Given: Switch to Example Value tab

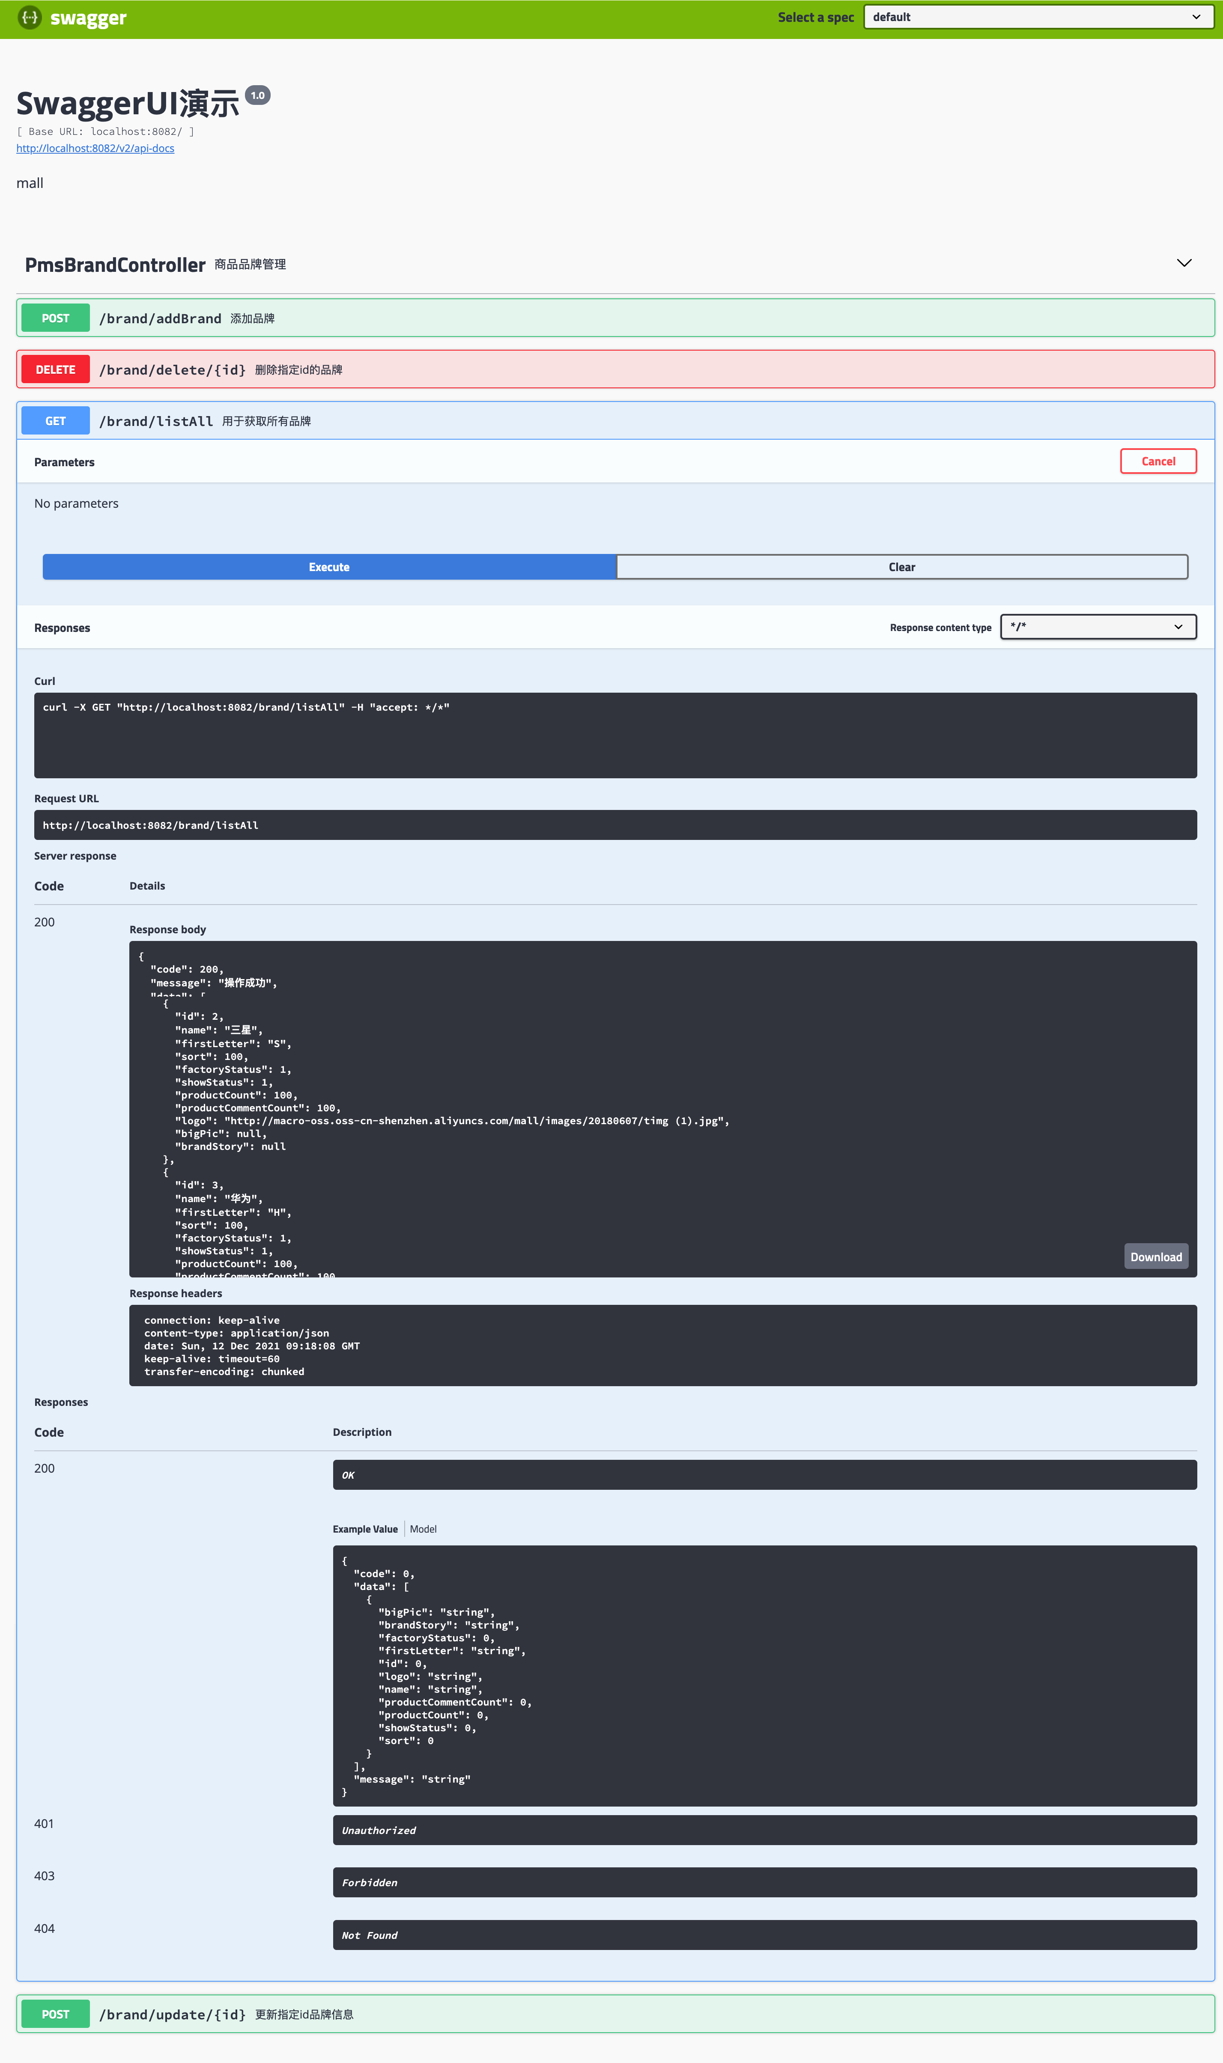Looking at the screenshot, I should (x=365, y=1529).
